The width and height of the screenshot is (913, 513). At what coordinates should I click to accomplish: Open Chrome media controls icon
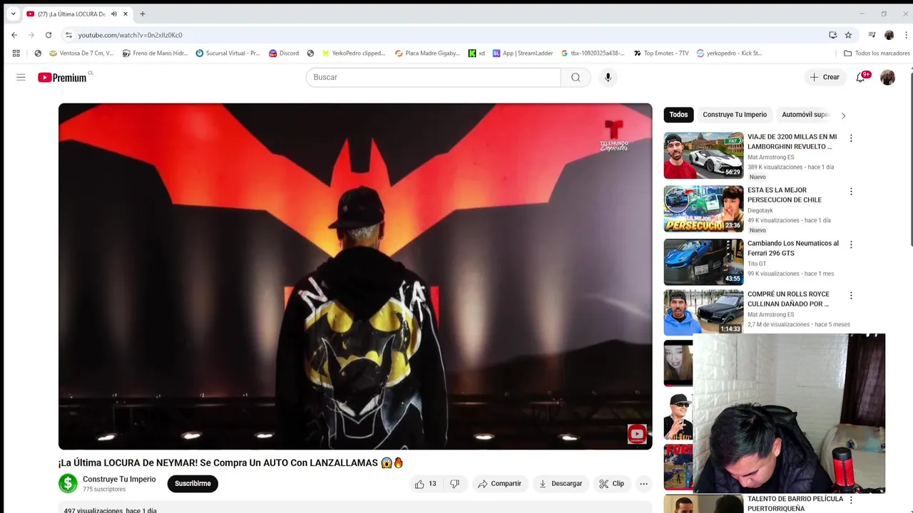pos(872,35)
